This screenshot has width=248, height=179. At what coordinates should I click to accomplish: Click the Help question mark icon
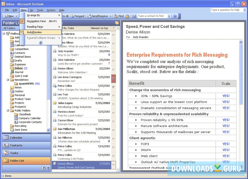175,16
